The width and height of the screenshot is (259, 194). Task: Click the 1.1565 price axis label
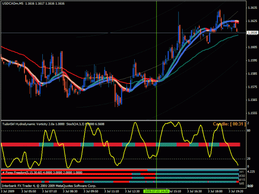tap(252, 100)
